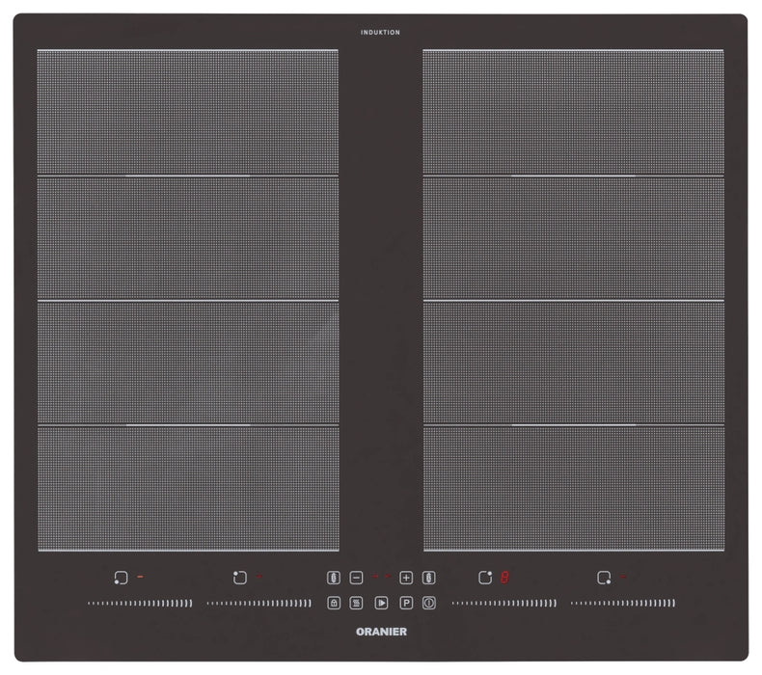762x675 pixels.
Task: Select the front-left cooking zone icon
Action: click(x=121, y=578)
